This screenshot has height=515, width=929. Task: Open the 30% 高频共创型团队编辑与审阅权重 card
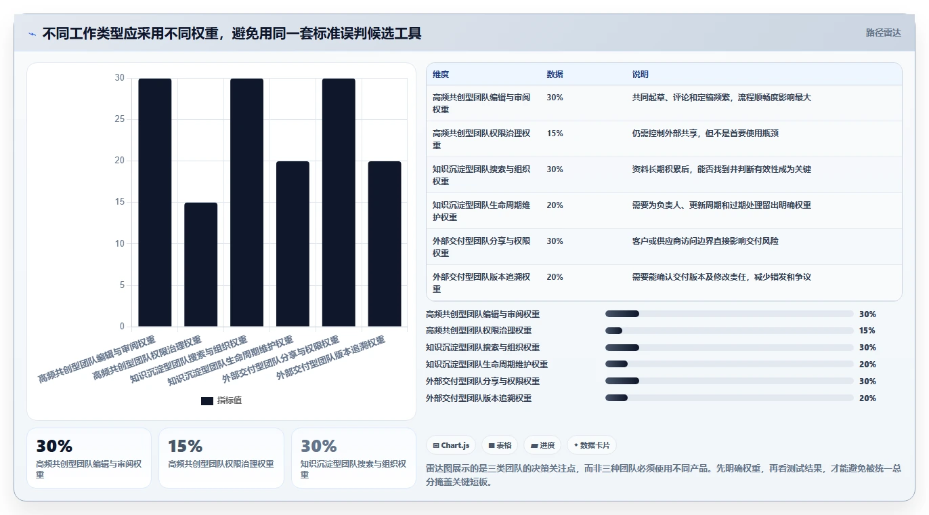pyautogui.click(x=89, y=458)
